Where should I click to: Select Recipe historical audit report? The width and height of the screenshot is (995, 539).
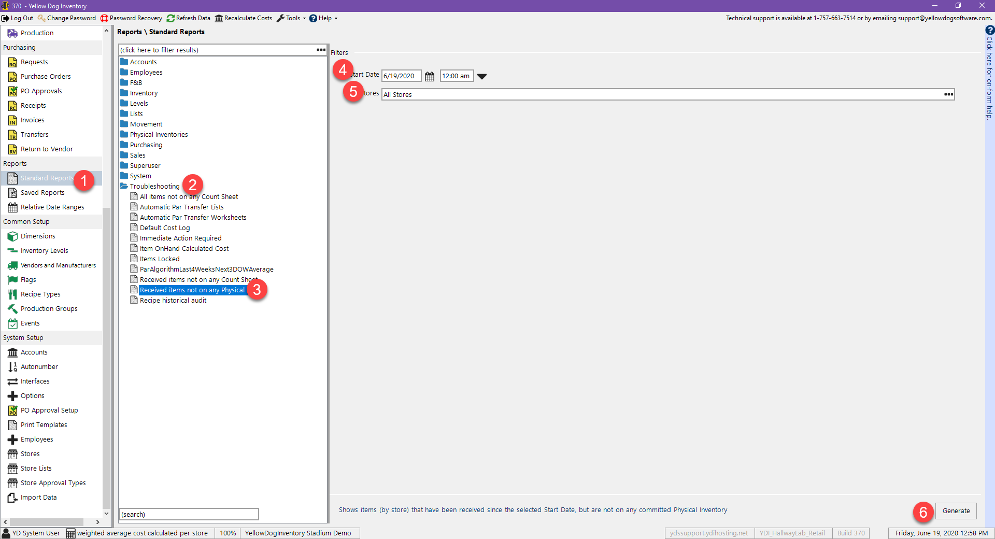[173, 300]
